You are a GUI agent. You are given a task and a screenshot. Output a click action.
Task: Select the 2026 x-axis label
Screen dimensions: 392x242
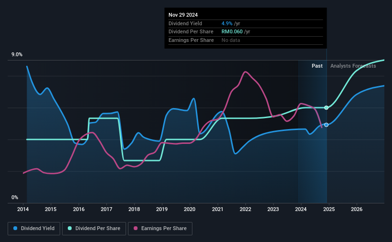(357, 209)
